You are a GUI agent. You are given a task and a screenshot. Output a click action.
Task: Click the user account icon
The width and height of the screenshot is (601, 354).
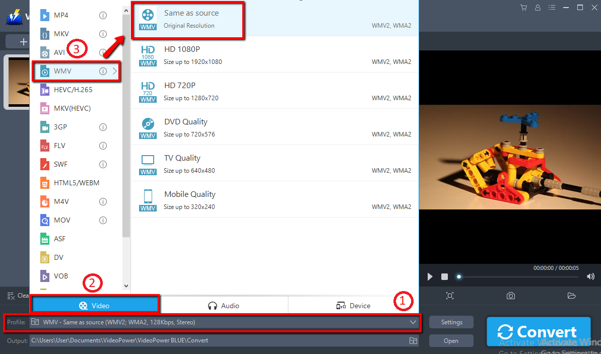538,8
